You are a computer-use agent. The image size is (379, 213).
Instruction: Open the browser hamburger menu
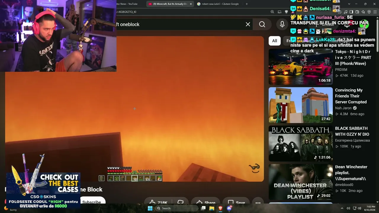[x=375, y=12]
